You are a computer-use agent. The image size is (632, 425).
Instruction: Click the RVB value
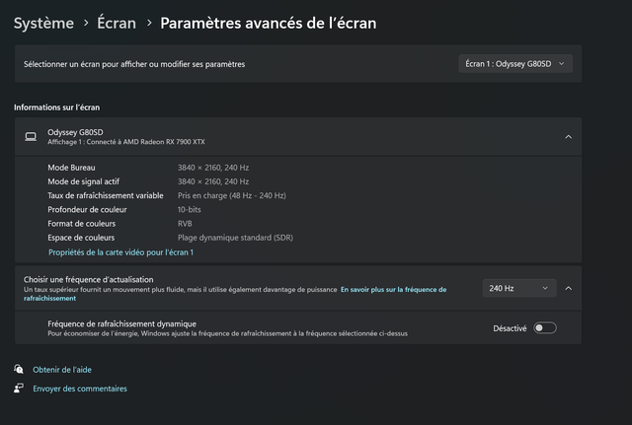click(185, 224)
